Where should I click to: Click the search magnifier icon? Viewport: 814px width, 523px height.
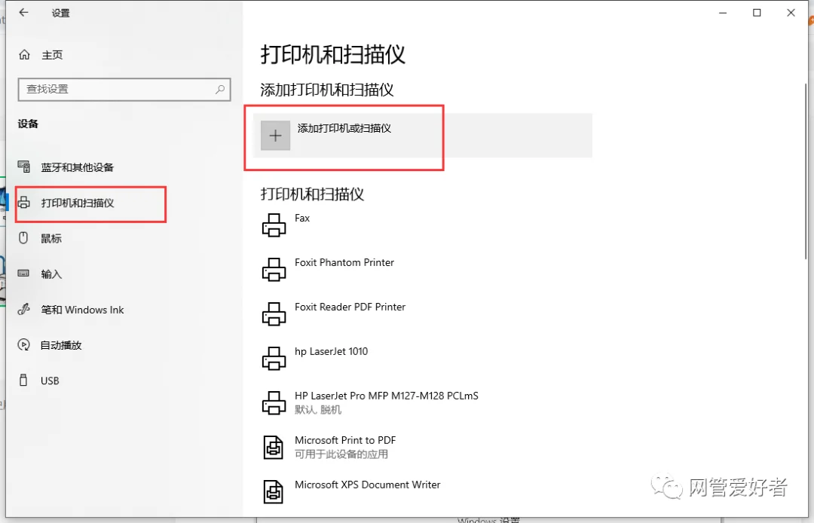[x=220, y=90]
